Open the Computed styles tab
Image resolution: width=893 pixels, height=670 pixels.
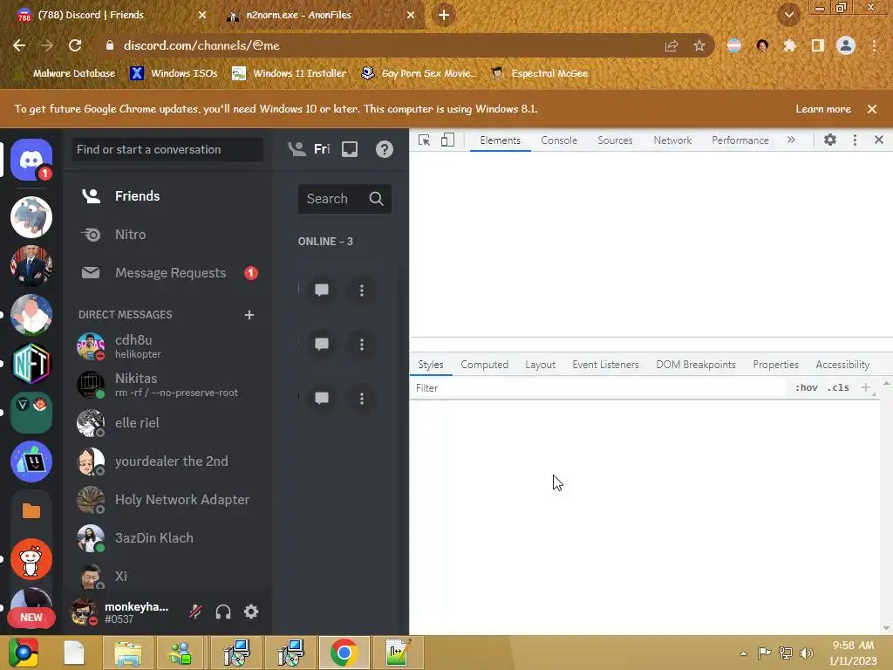[x=485, y=365]
